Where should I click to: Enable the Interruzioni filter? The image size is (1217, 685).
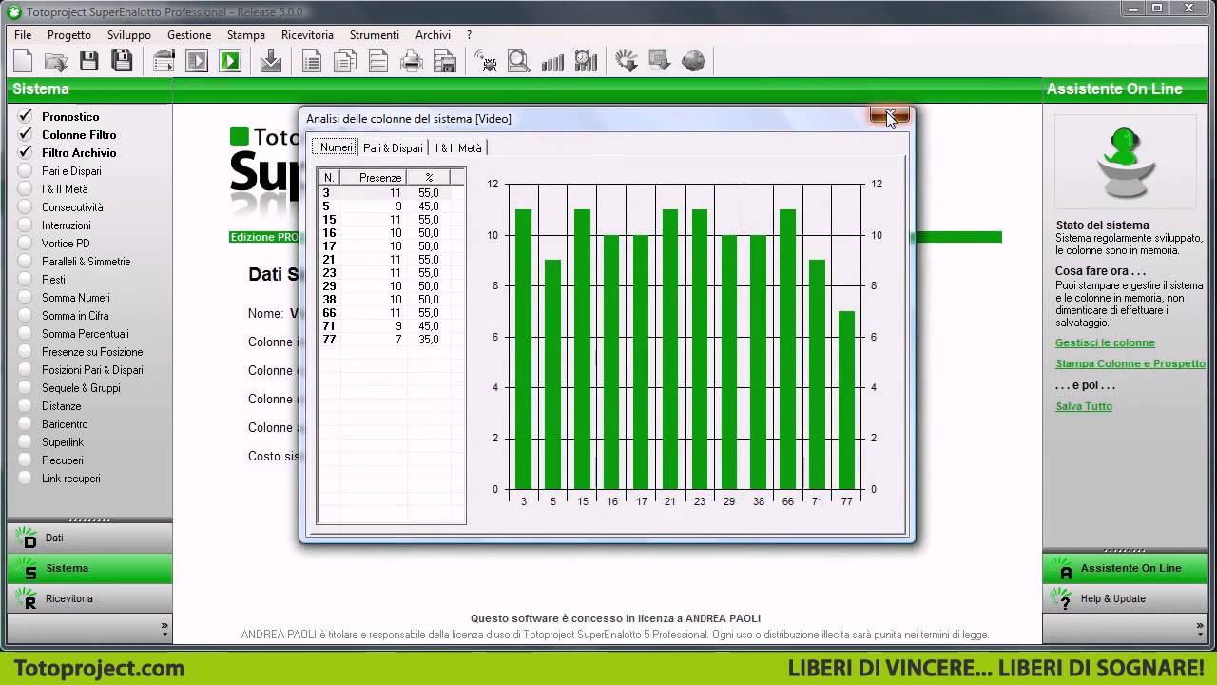(x=26, y=225)
